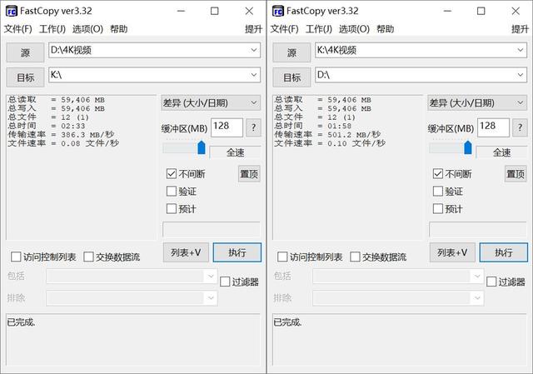This screenshot has height=374, width=533.
Task: Click 置顶 button in right window
Action: tap(516, 174)
